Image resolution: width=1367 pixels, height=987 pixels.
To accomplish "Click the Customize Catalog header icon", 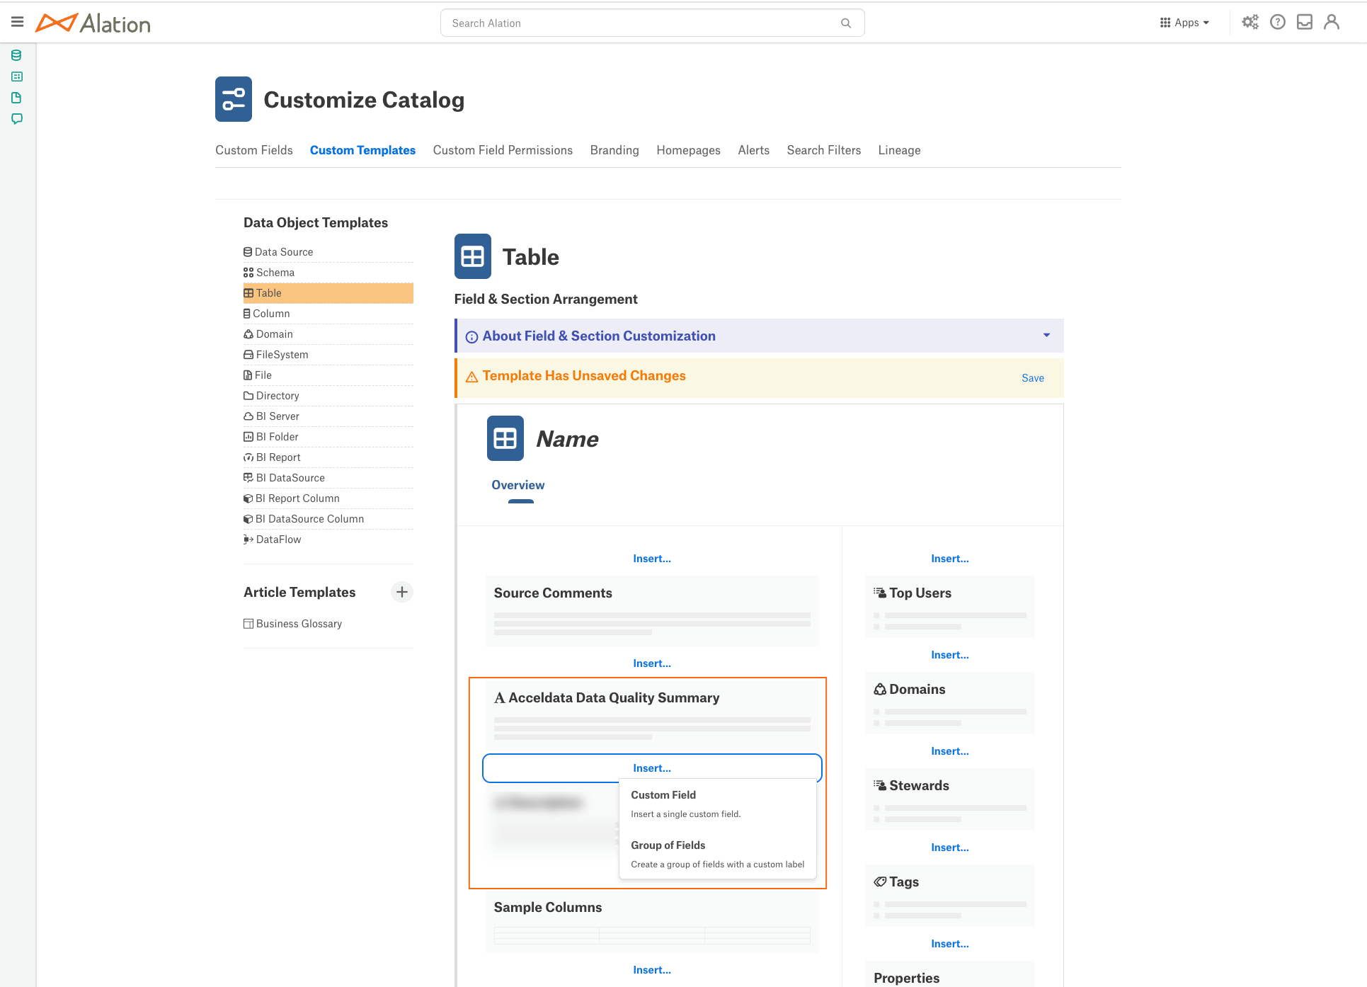I will 234,99.
